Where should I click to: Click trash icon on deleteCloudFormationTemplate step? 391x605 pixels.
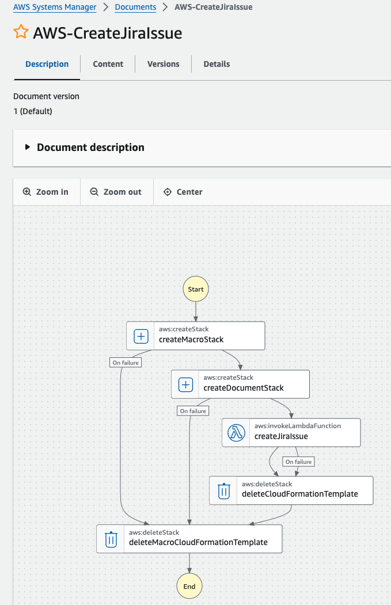(223, 491)
